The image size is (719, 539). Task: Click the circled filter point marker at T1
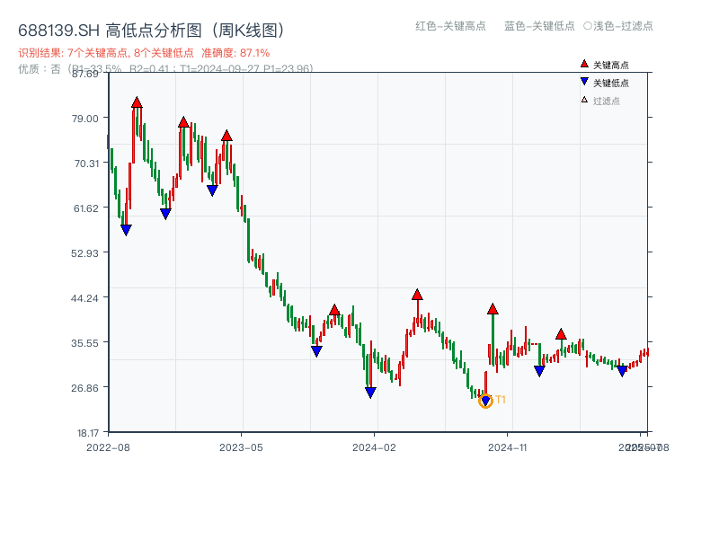[x=484, y=403]
